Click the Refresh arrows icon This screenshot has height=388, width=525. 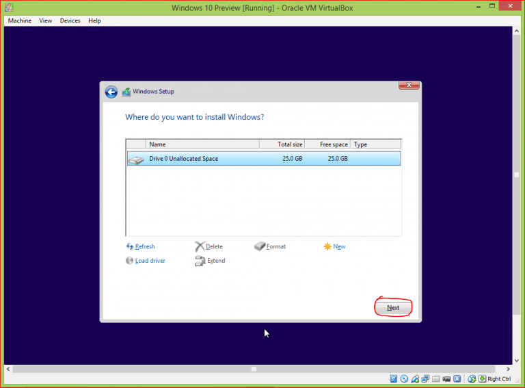tap(130, 246)
